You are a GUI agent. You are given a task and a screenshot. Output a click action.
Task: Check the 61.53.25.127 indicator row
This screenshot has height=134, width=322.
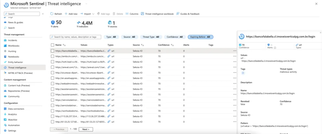(53, 122)
